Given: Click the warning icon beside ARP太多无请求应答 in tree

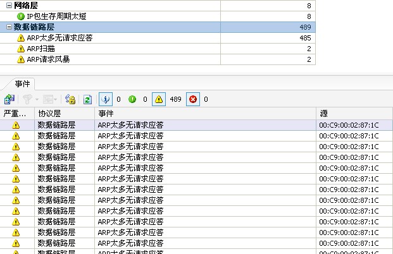Looking at the screenshot, I should pos(21,38).
